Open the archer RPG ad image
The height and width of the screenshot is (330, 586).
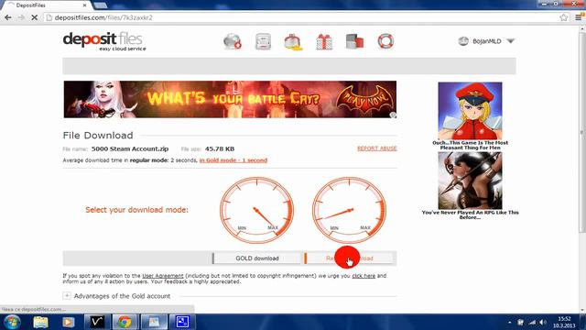(x=470, y=181)
